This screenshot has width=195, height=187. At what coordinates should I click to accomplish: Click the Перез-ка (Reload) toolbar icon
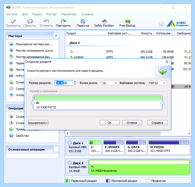pos(83,21)
